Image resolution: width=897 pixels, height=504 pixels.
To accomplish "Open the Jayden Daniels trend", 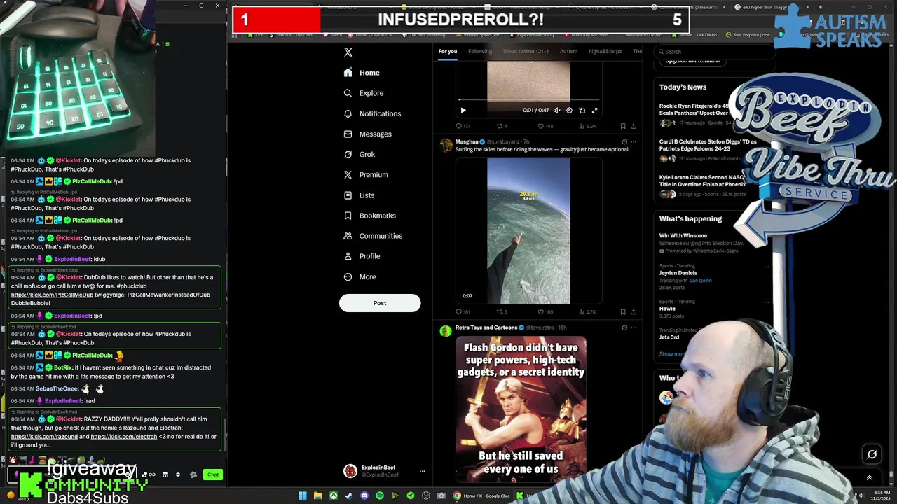I will 678,273.
